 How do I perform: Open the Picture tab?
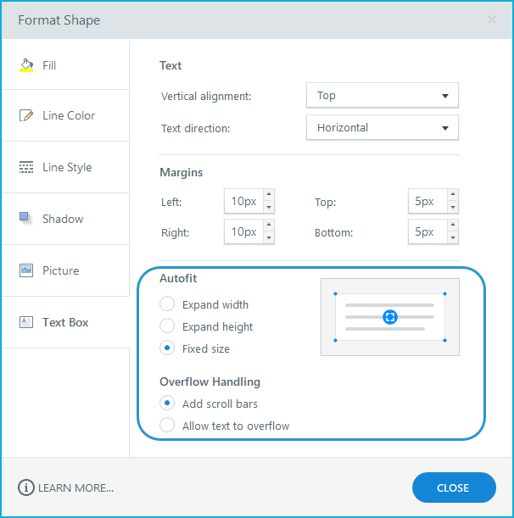click(x=65, y=270)
